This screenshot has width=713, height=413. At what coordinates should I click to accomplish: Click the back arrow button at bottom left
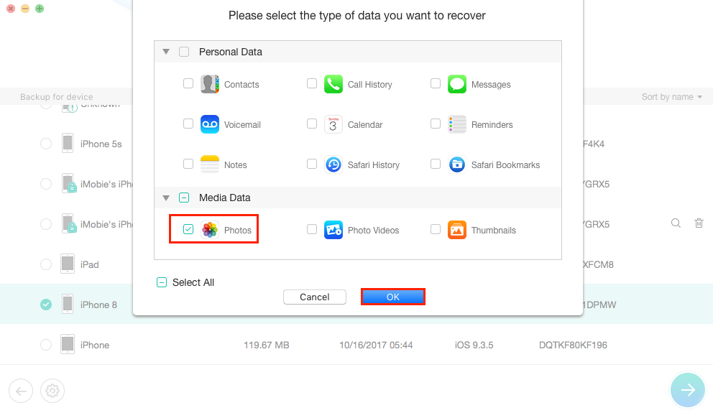pos(21,391)
